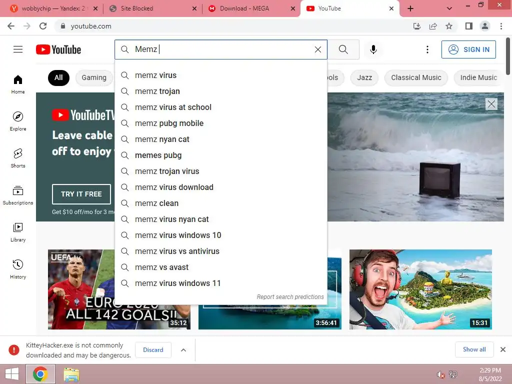Choose suggestion 'memz virus windows 10'
Screen dimensions: 512x384
click(x=220, y=235)
